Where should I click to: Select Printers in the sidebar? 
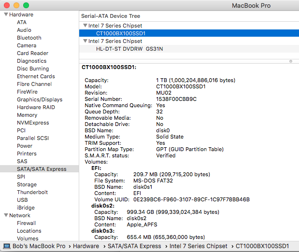pyautogui.click(x=27, y=154)
